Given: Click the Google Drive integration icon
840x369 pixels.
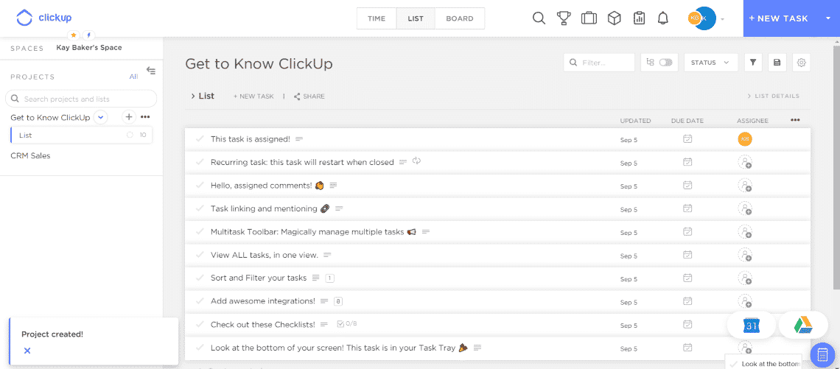Looking at the screenshot, I should point(804,325).
